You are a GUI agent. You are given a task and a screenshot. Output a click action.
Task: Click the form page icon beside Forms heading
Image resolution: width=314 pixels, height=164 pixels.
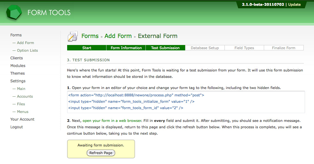pyautogui.click(x=73, y=36)
